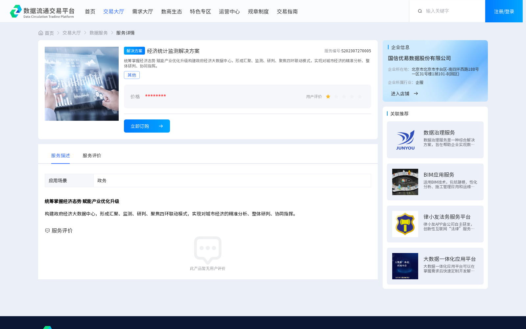Click the home icon in the breadcrumb

[41, 33]
